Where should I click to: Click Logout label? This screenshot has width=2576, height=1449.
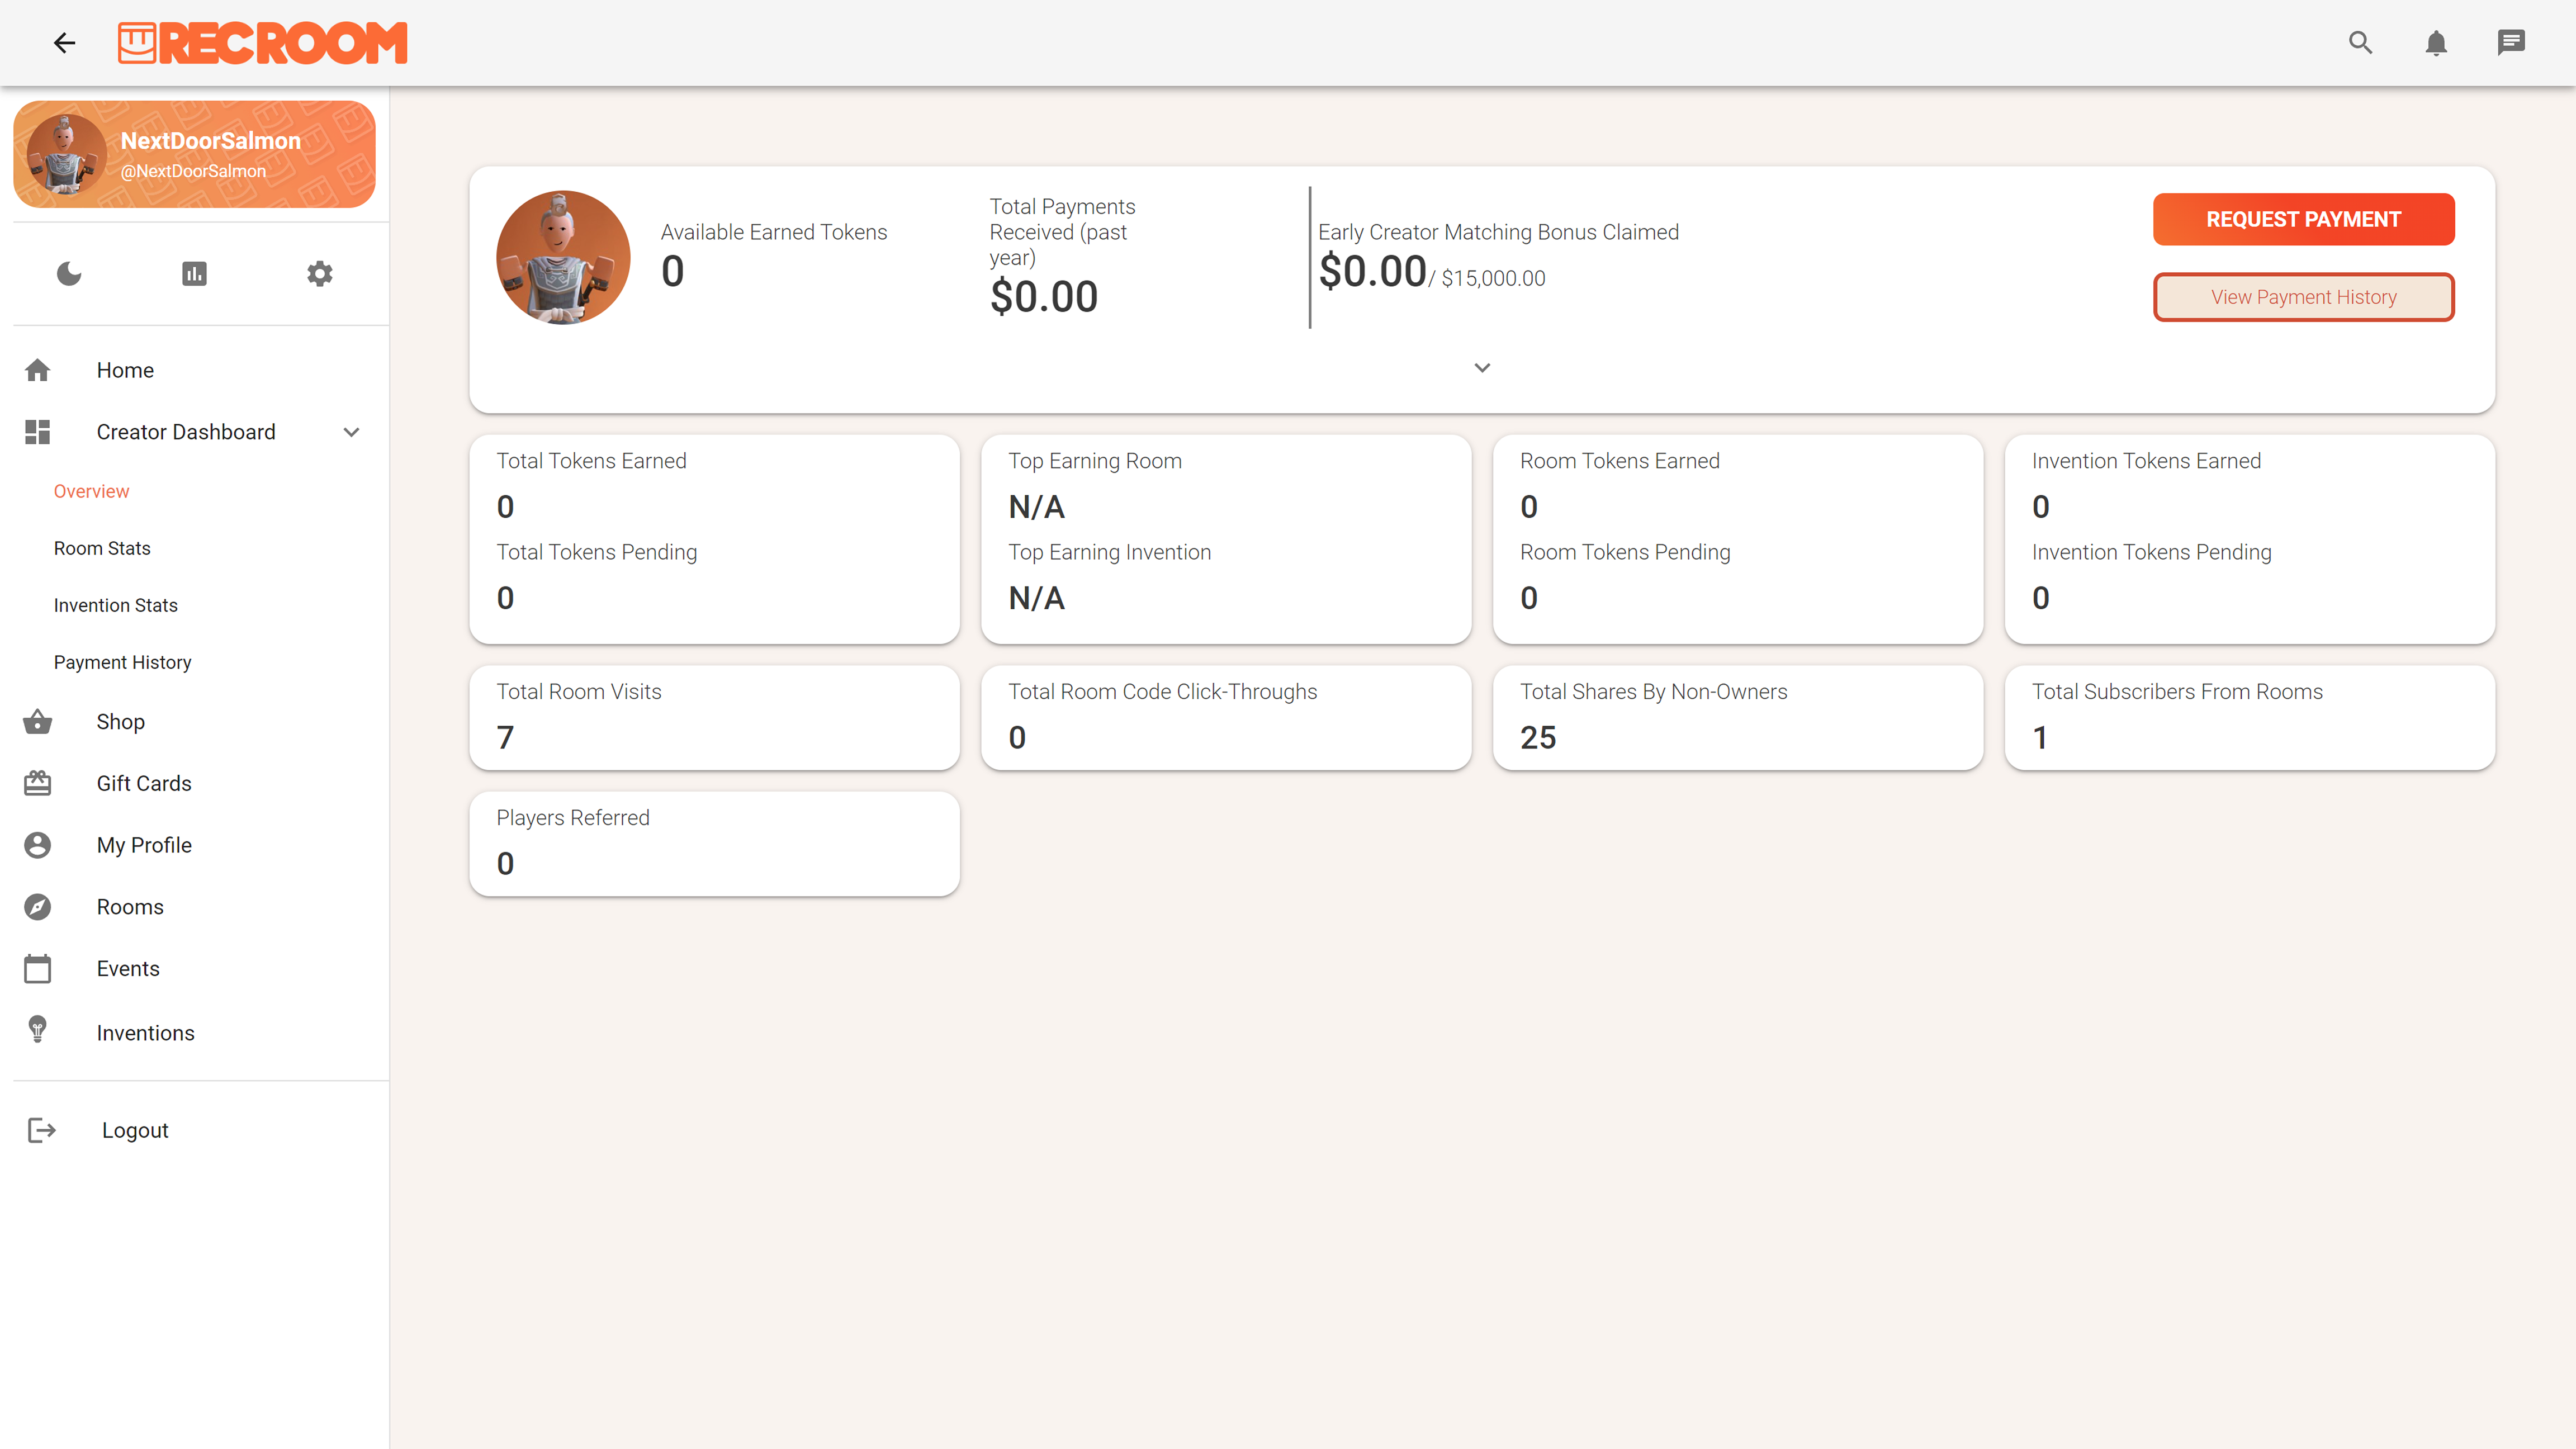(x=135, y=1130)
